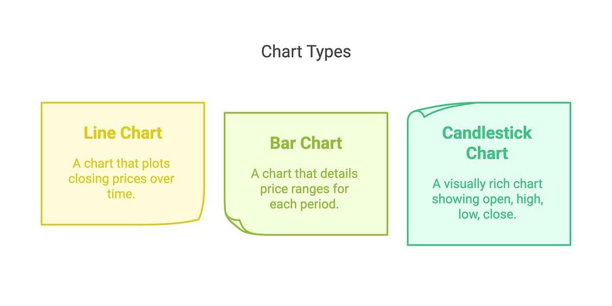Click the text "A chart that details"
This screenshot has height=306, width=612.
[x=304, y=173]
